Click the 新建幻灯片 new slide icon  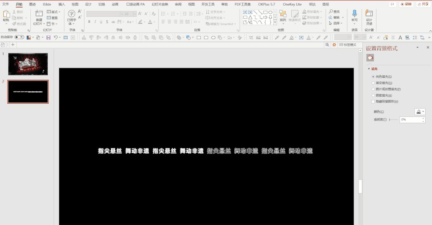tap(39, 14)
